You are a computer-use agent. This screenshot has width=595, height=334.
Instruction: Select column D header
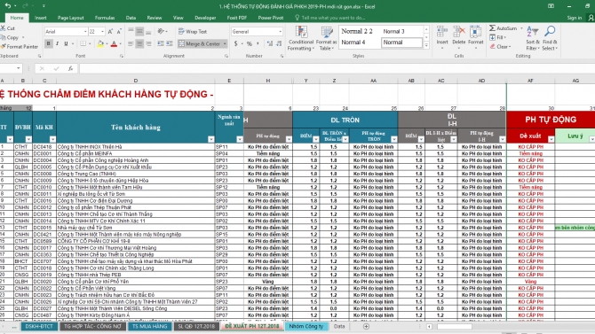click(x=136, y=81)
